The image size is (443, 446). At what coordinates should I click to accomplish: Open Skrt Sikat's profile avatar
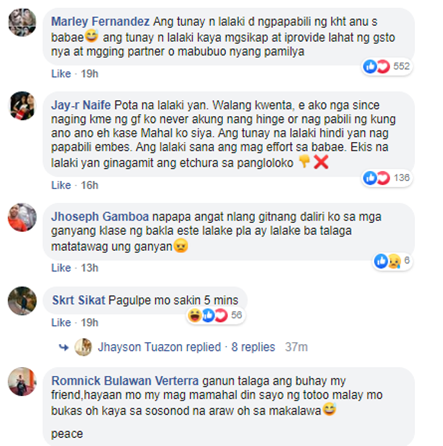pyautogui.click(x=22, y=301)
